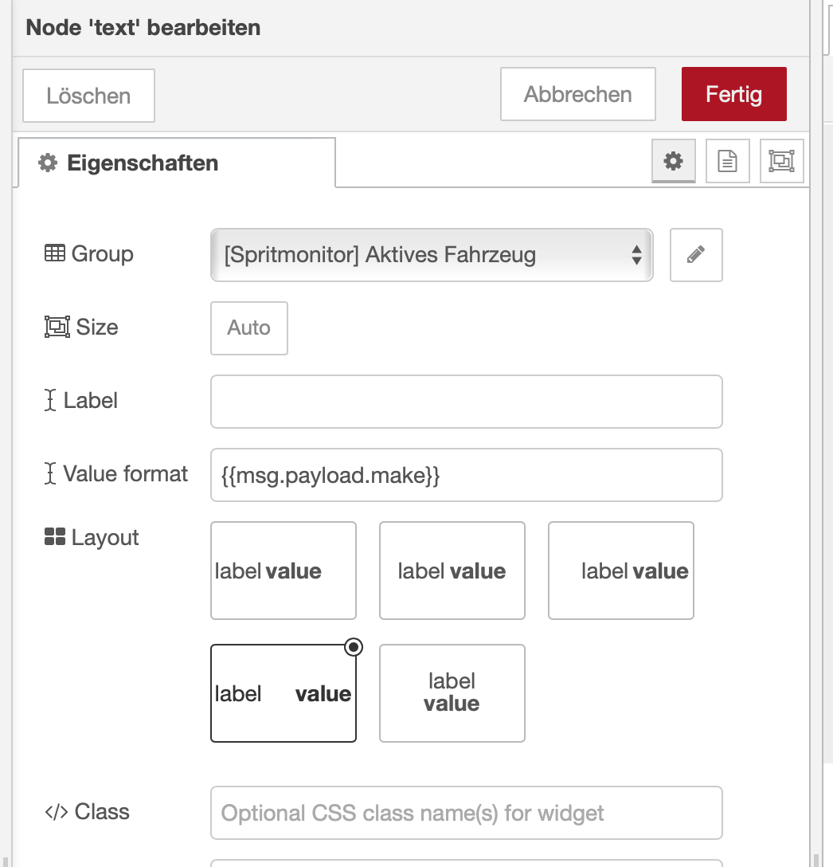Screen dimensions: 833x867
Task: Delete node with Löschen button
Action: tap(88, 96)
